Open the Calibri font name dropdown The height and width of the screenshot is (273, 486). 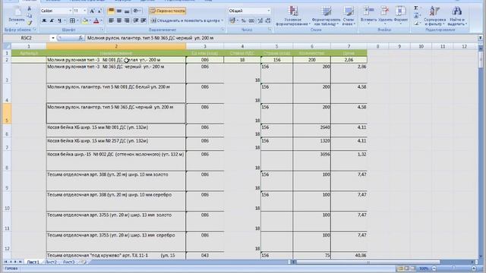tap(70, 11)
